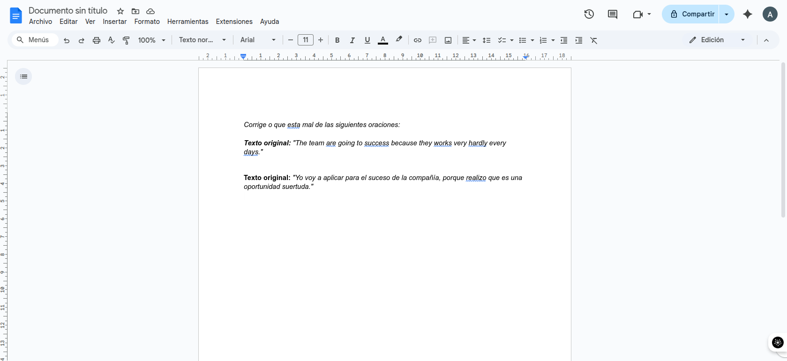Image resolution: width=787 pixels, height=361 pixels.
Task: Show the document outline panel
Action: click(23, 76)
